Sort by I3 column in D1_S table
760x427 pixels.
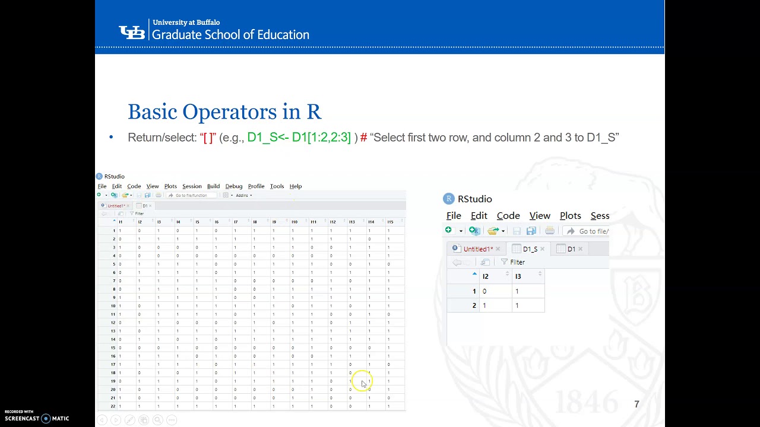(528, 276)
